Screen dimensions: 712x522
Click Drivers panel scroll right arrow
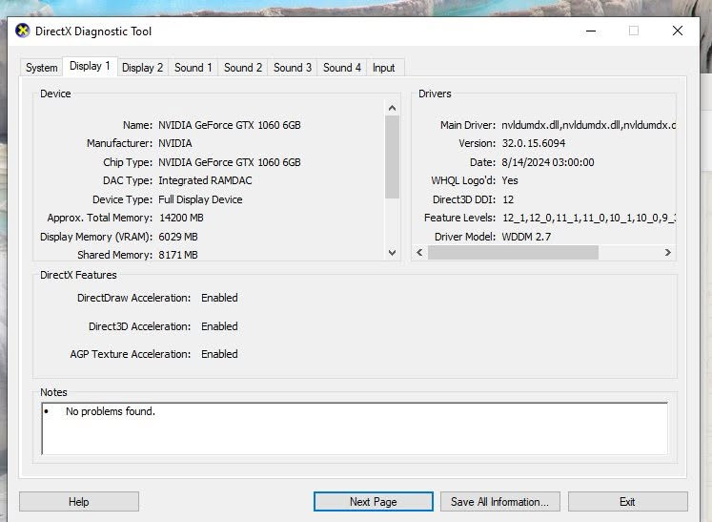pyautogui.click(x=667, y=252)
